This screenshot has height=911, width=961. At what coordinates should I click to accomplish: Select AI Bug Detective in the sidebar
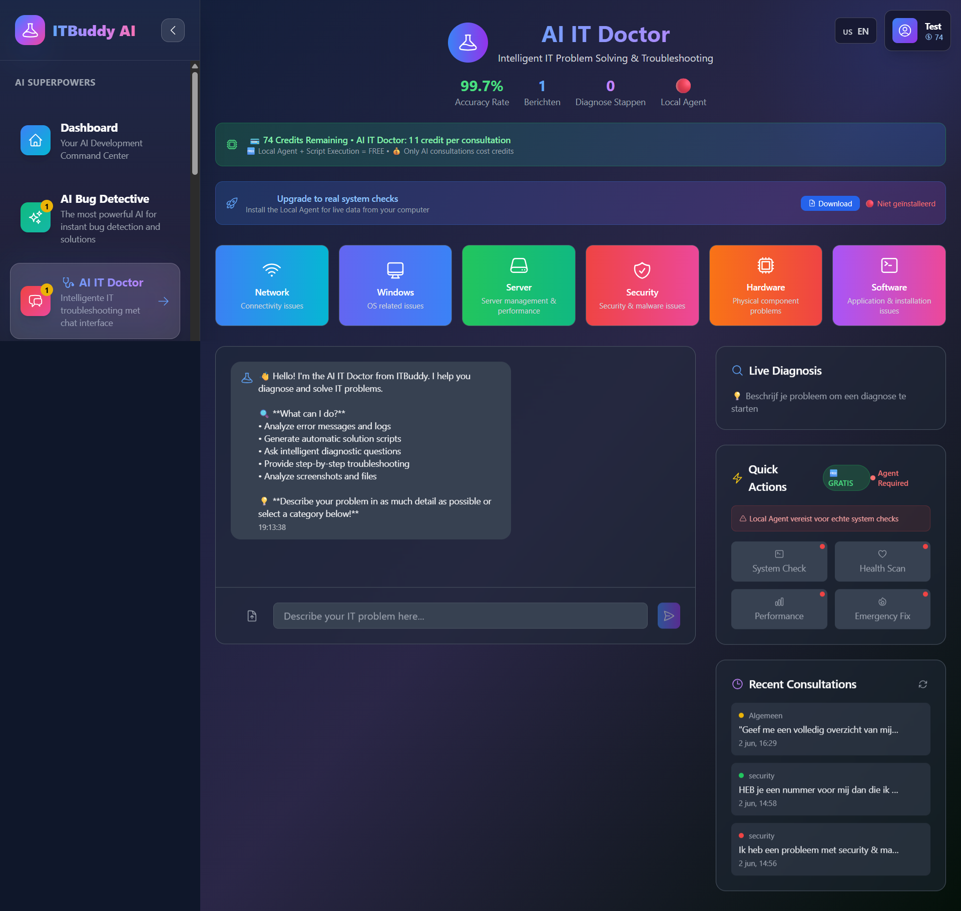pyautogui.click(x=95, y=219)
